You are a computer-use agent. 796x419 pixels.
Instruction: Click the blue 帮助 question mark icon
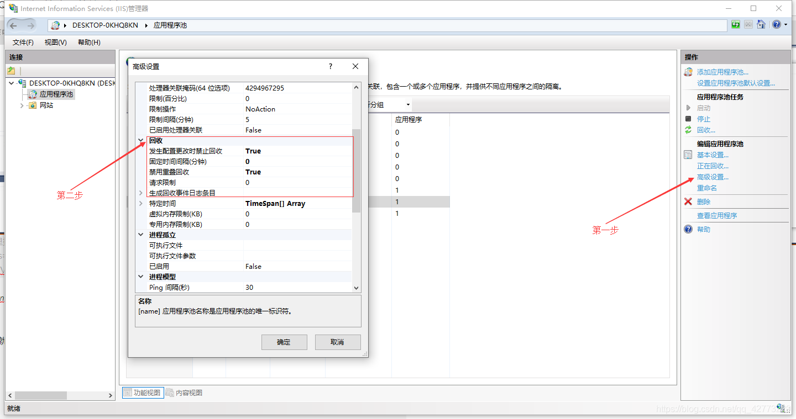pyautogui.click(x=688, y=229)
